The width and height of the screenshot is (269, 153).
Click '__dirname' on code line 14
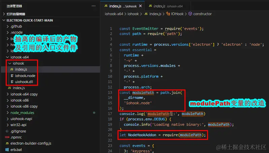pos(133,98)
